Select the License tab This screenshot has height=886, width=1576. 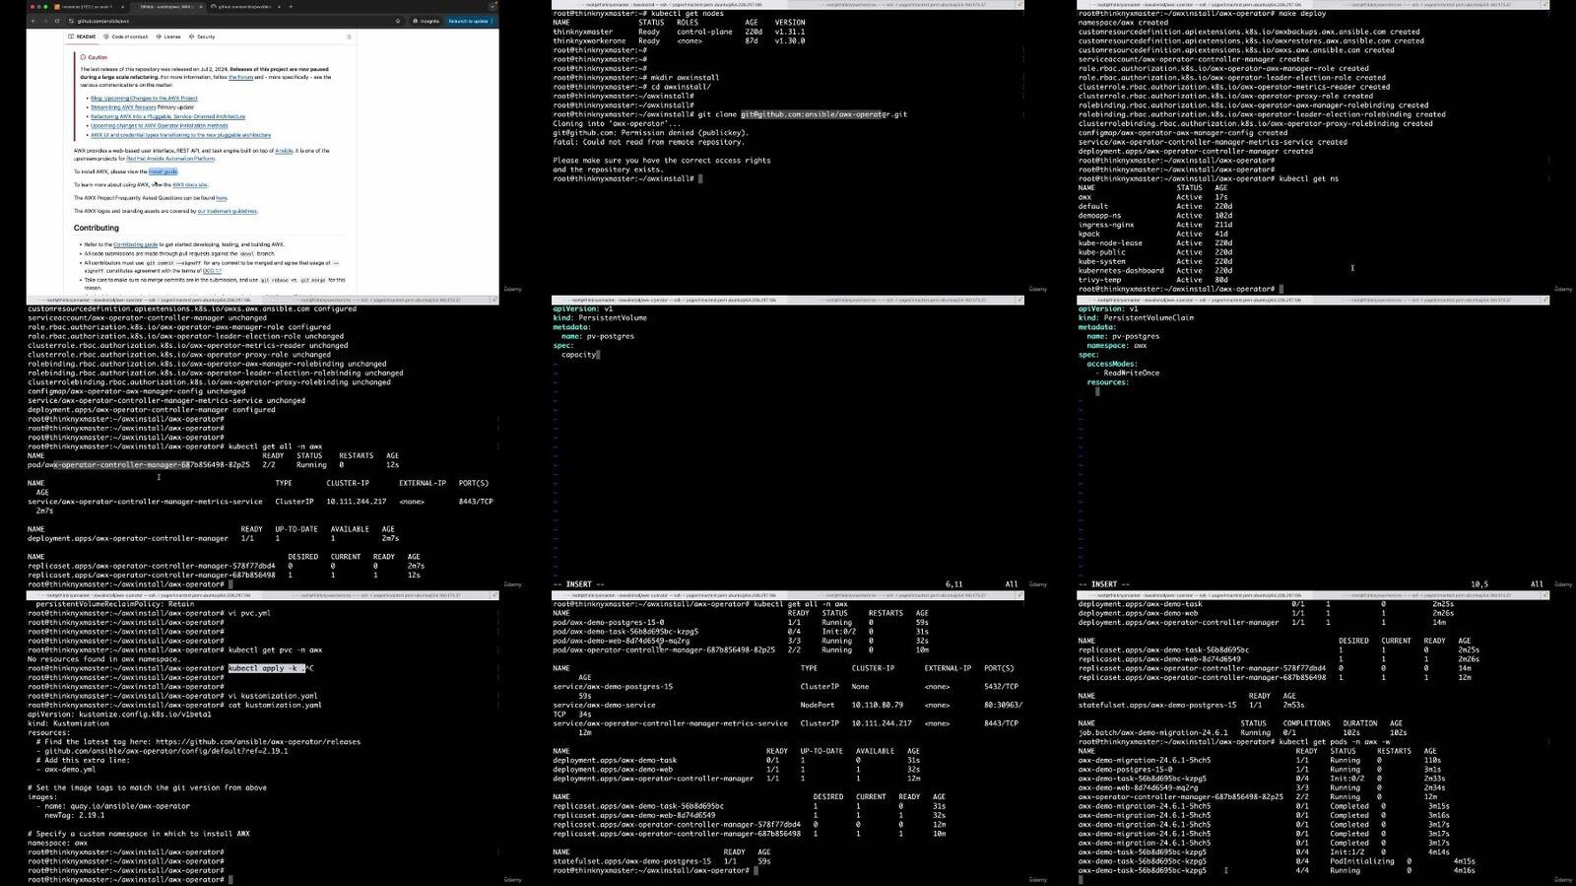168,36
